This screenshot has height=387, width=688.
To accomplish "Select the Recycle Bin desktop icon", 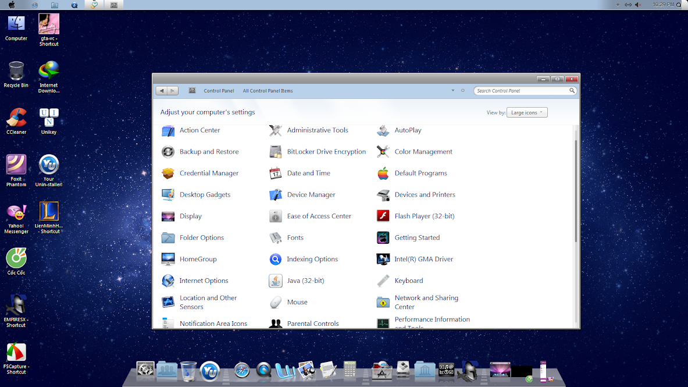I will tap(16, 74).
